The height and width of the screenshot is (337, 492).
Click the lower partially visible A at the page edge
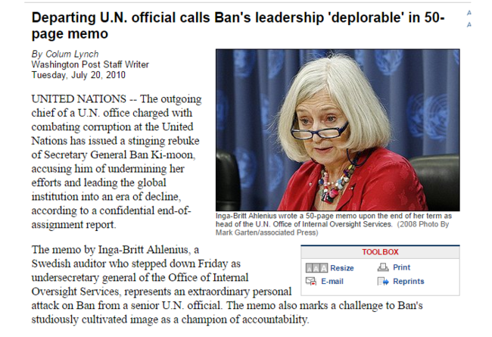(x=469, y=24)
